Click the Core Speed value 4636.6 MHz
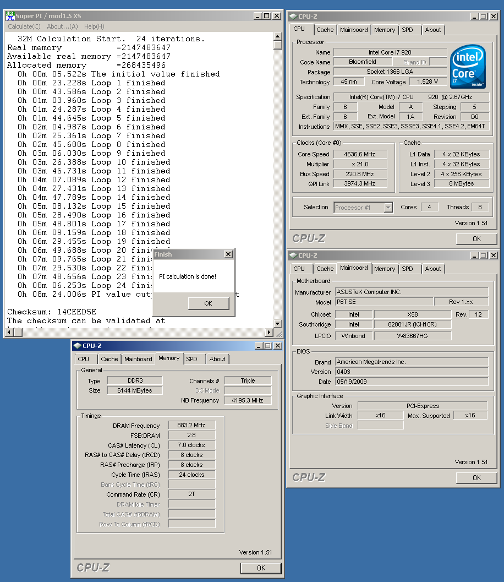The width and height of the screenshot is (504, 582). click(x=360, y=154)
